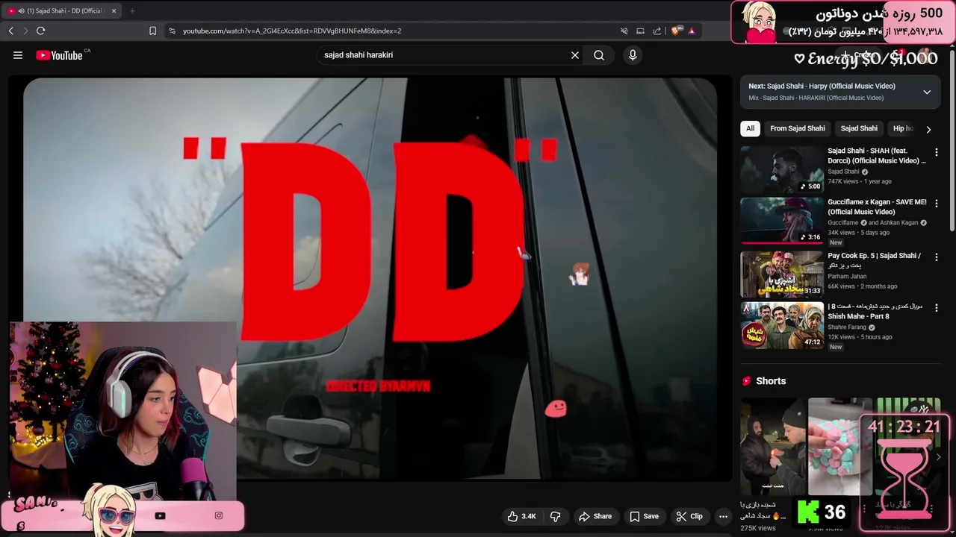The width and height of the screenshot is (956, 537).
Task: Open Gucciflame x Kagan SAVE ME thumbnail
Action: click(782, 221)
